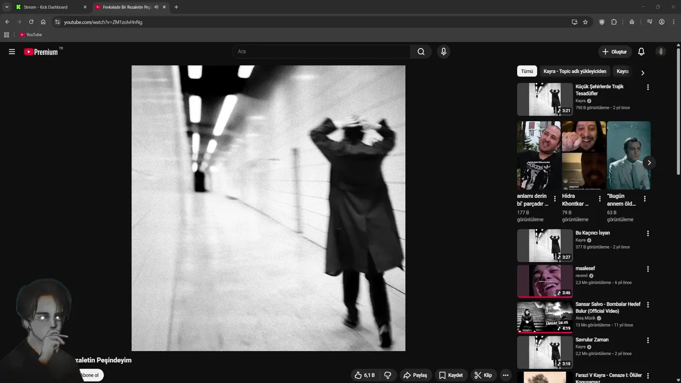Open the Hidra Khontkar short thumbnail
The image size is (681, 383).
(x=584, y=155)
